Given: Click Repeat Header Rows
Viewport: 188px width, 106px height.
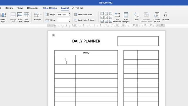Looking at the screenshot, I should [x=146, y=17].
